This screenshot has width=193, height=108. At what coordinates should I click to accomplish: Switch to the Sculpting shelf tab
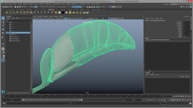click(x=29, y=10)
